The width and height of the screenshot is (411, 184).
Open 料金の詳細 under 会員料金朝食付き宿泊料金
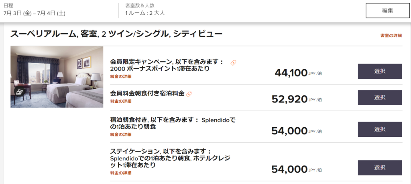coord(121,101)
